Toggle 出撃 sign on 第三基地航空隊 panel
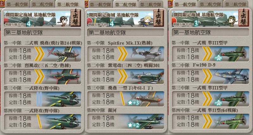253x135 pixels. point(76,18)
